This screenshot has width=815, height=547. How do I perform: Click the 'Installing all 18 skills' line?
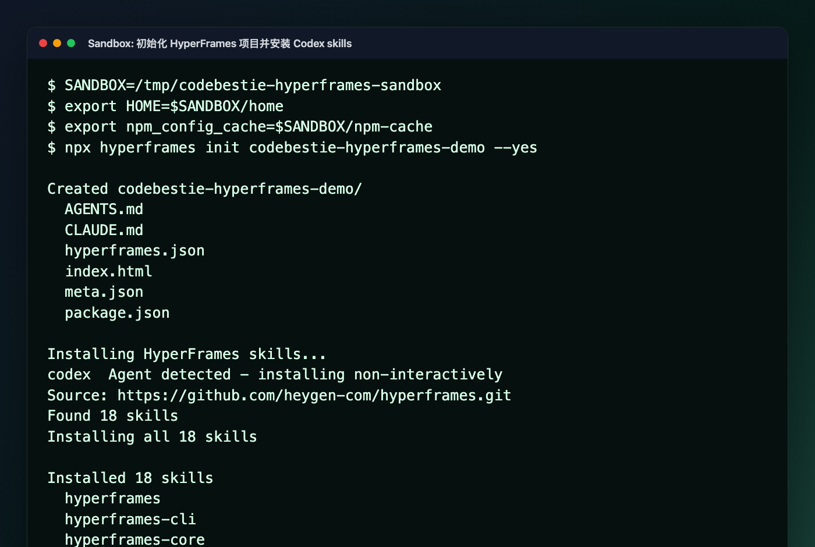pos(153,437)
